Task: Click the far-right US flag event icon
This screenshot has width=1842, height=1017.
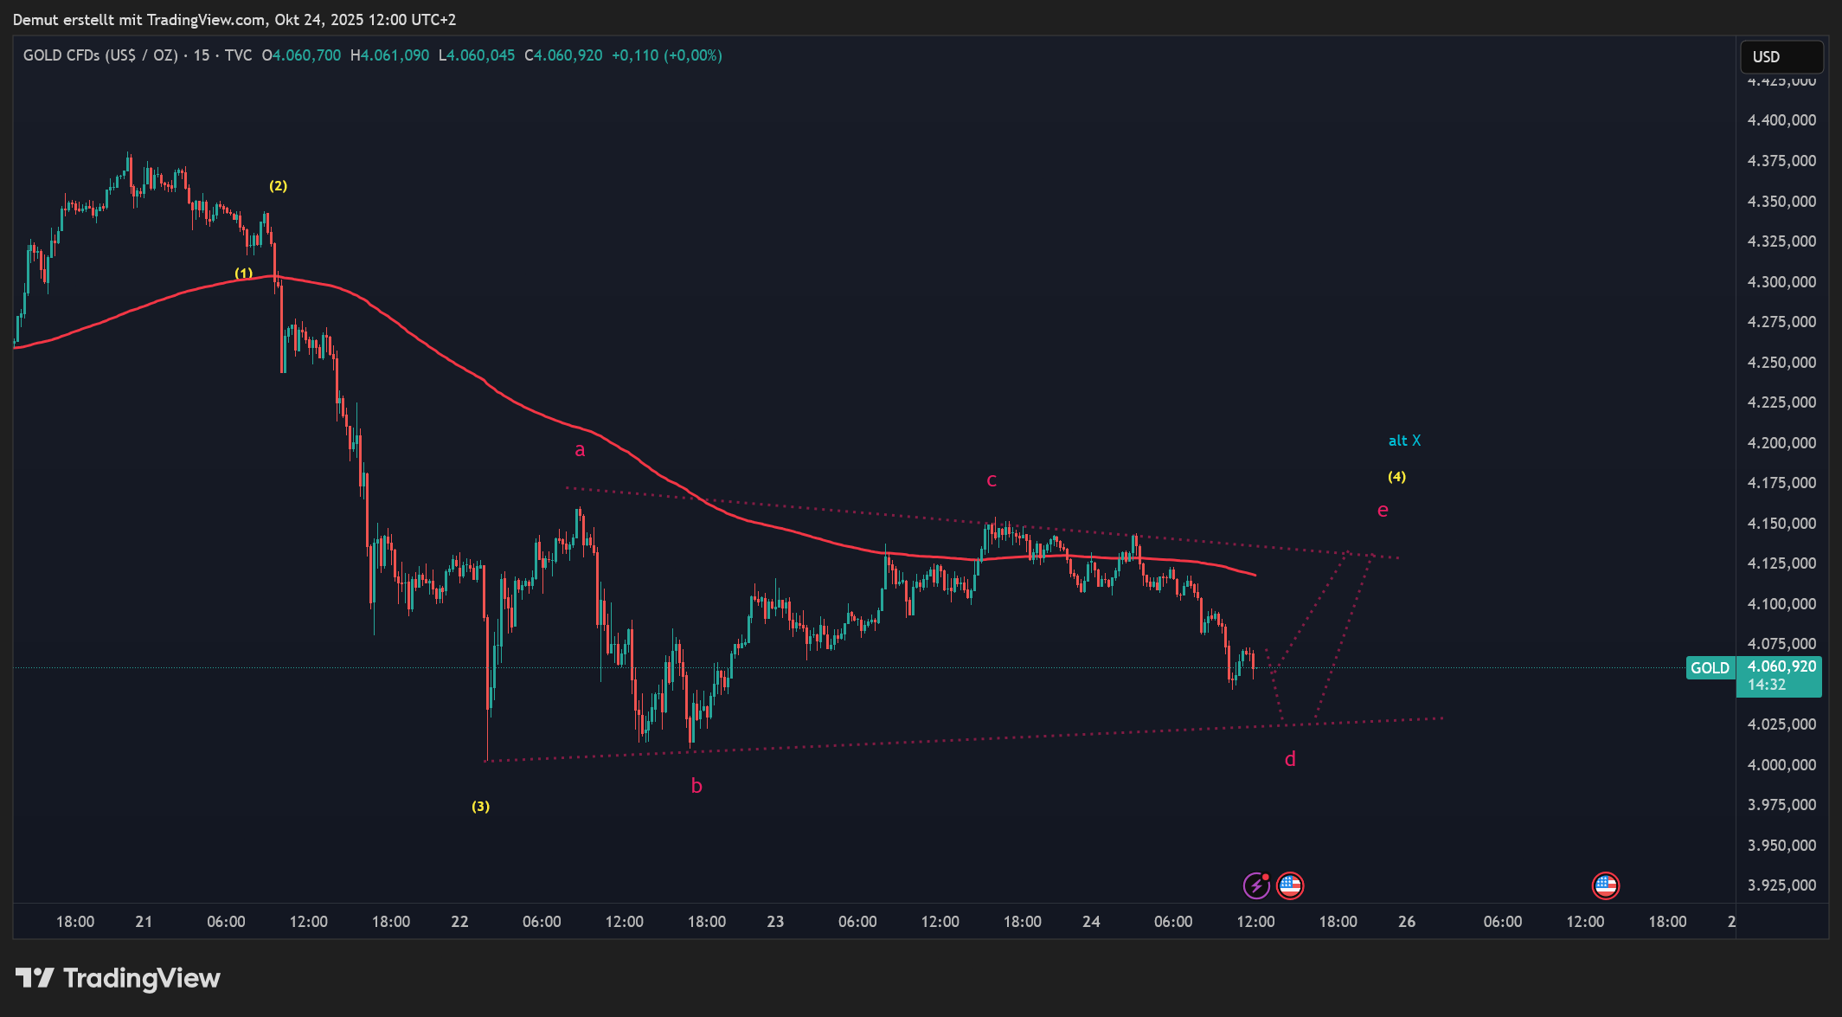Action: [1605, 885]
